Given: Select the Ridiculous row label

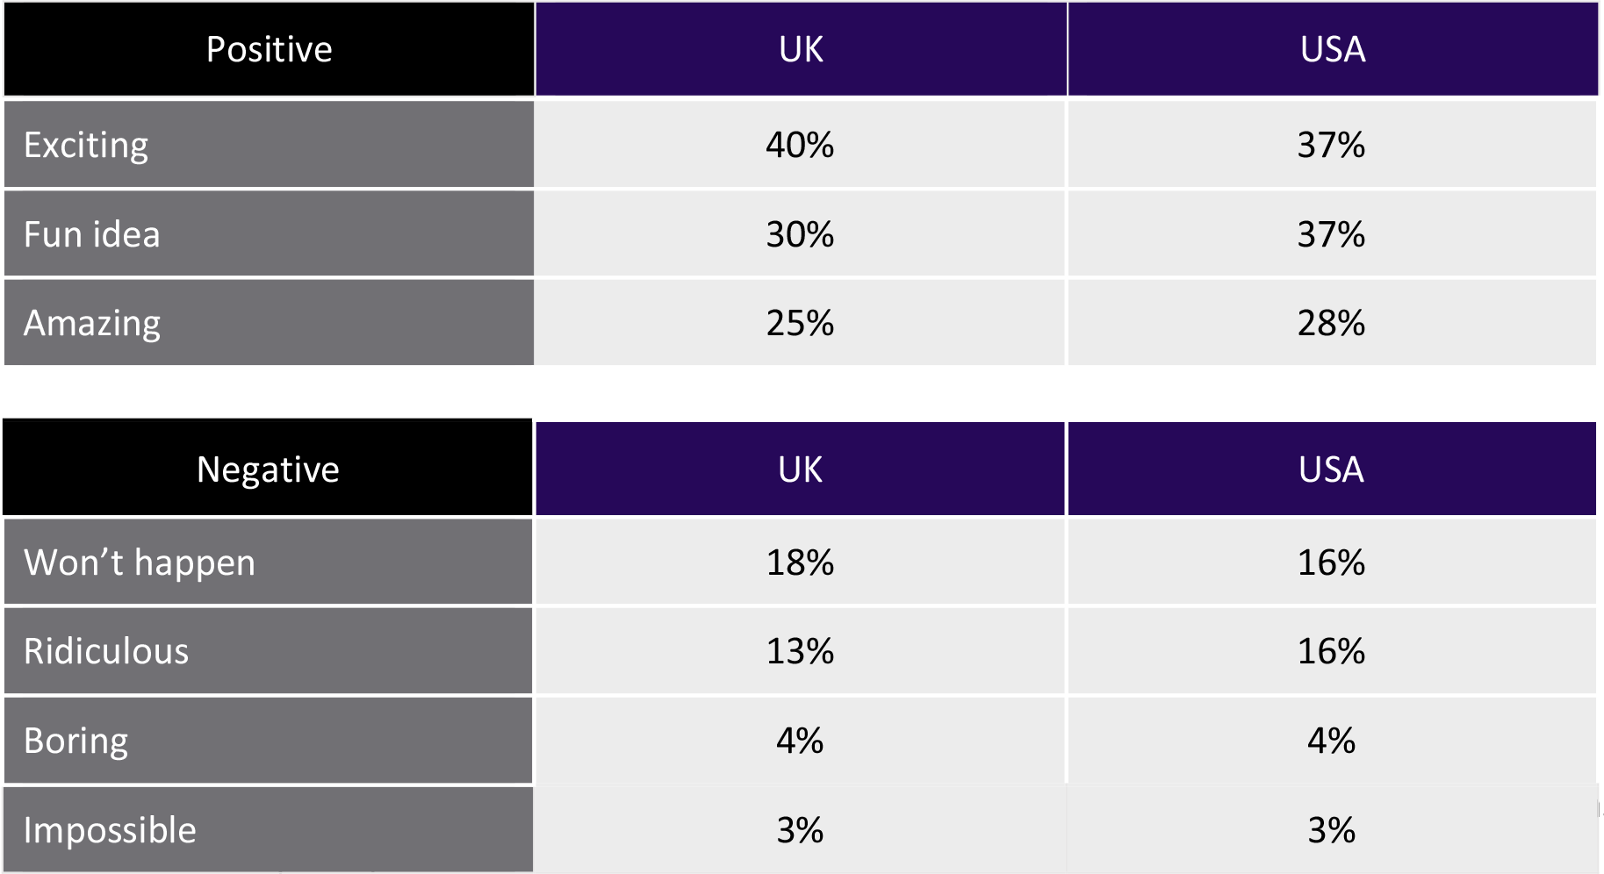Looking at the screenshot, I should click(106, 651).
